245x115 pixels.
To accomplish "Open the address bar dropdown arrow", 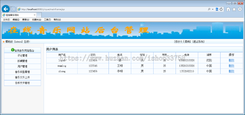I will pos(213,9).
